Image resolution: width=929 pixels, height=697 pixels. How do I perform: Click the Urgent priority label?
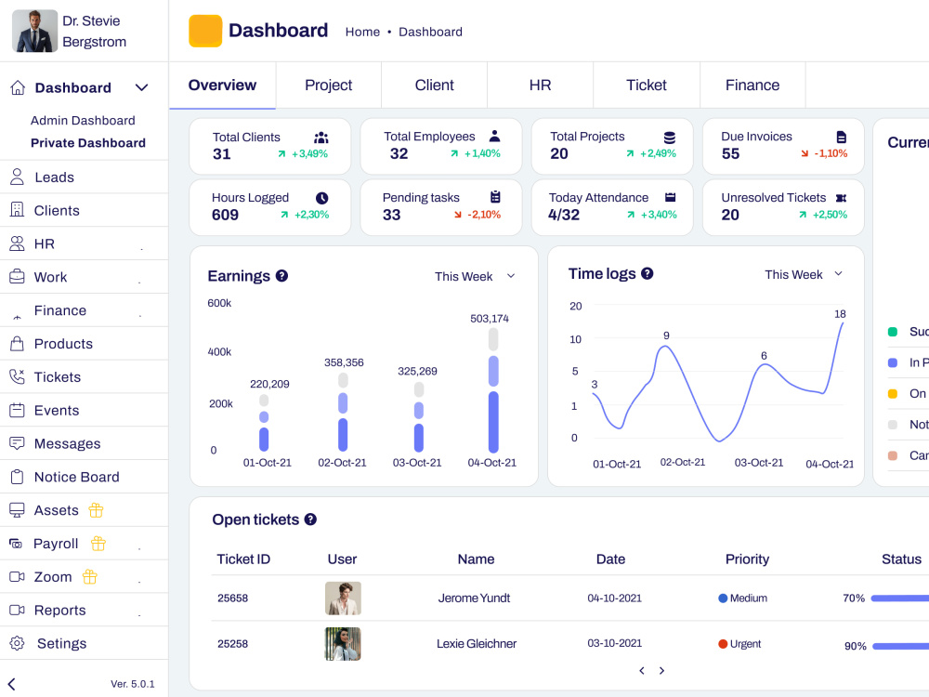pyautogui.click(x=745, y=644)
